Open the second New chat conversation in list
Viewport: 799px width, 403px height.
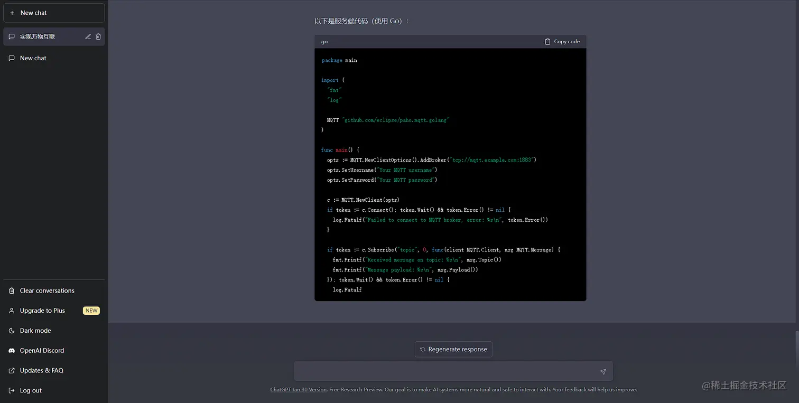pyautogui.click(x=54, y=58)
